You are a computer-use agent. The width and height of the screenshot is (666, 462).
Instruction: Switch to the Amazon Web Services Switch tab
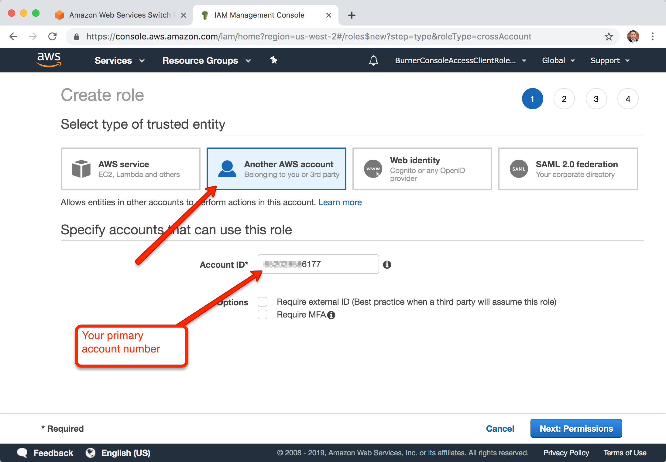120,15
